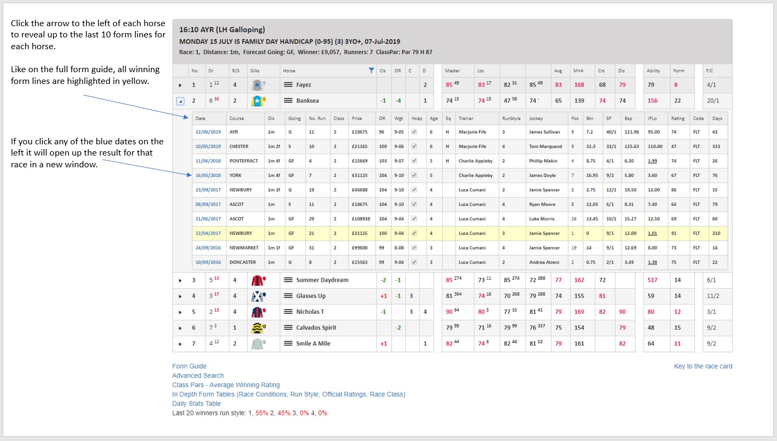Open the 22/06/2019 race result date
The height and width of the screenshot is (441, 777).
tap(208, 132)
